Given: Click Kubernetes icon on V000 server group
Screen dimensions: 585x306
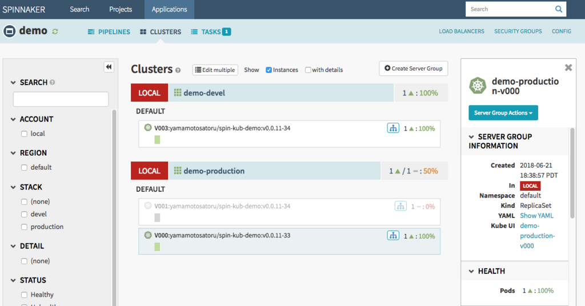Looking at the screenshot, I should [x=148, y=235].
